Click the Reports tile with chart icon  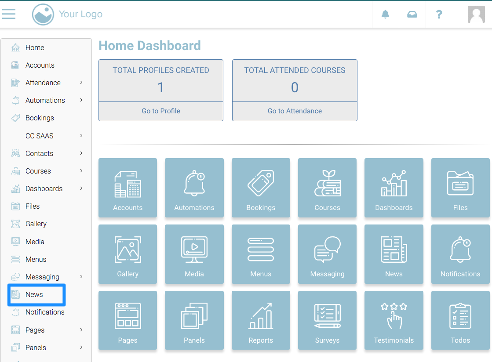tap(261, 321)
